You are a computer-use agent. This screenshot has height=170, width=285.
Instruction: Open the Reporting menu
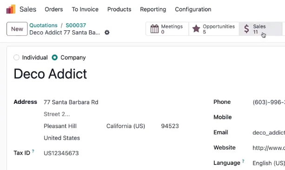coord(153,9)
